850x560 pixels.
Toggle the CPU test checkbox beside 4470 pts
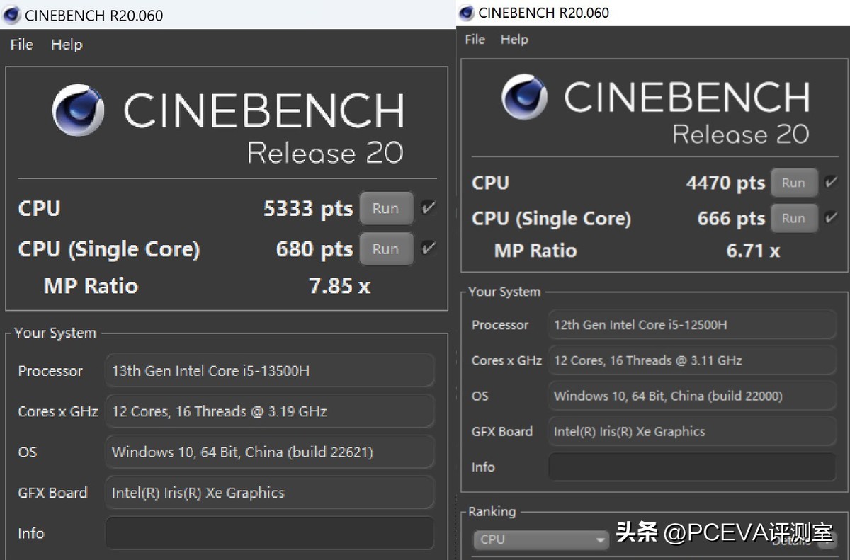(830, 183)
